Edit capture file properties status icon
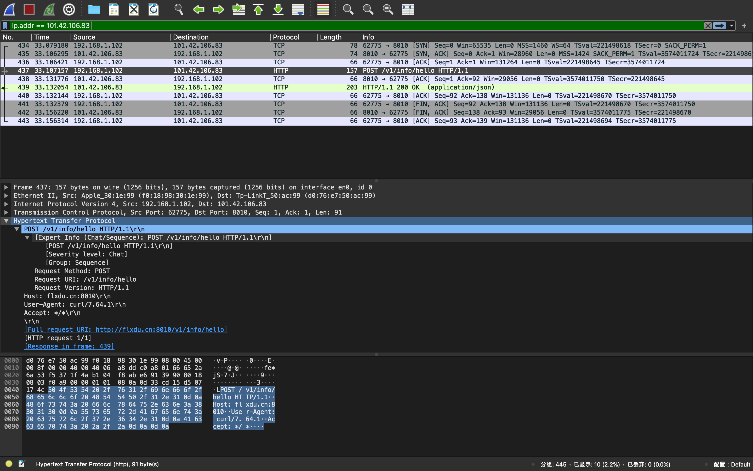The width and height of the screenshot is (753, 471). 21,464
